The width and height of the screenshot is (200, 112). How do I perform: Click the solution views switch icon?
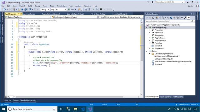pos(157,18)
